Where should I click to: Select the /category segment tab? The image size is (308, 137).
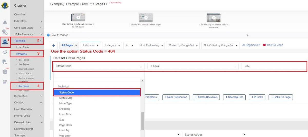112,45
